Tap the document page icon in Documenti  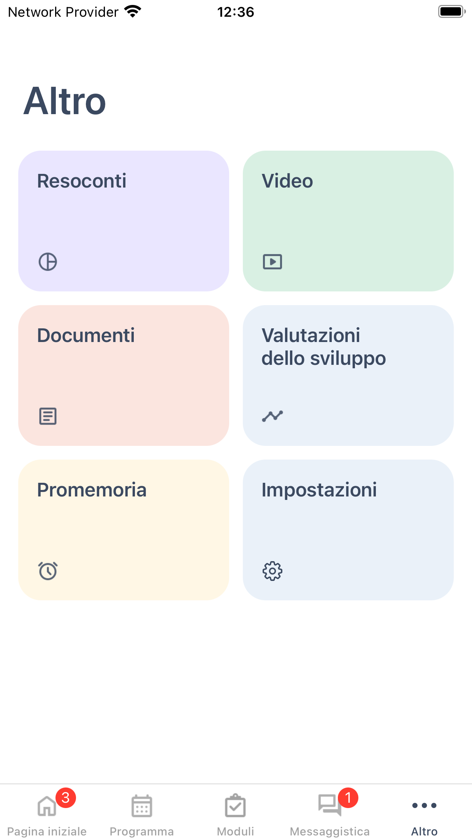pyautogui.click(x=48, y=416)
